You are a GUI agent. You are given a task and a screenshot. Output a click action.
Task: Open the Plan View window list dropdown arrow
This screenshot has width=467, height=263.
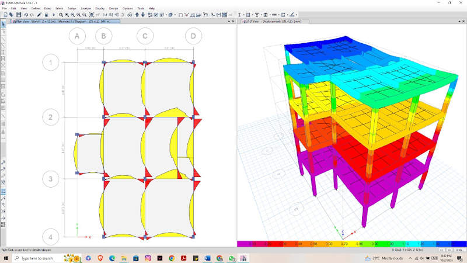(229, 22)
